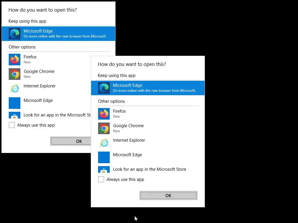Click the Edge icon in front dialog's highlighted row
Viewport: 298px width, 223px height.
(104, 88)
